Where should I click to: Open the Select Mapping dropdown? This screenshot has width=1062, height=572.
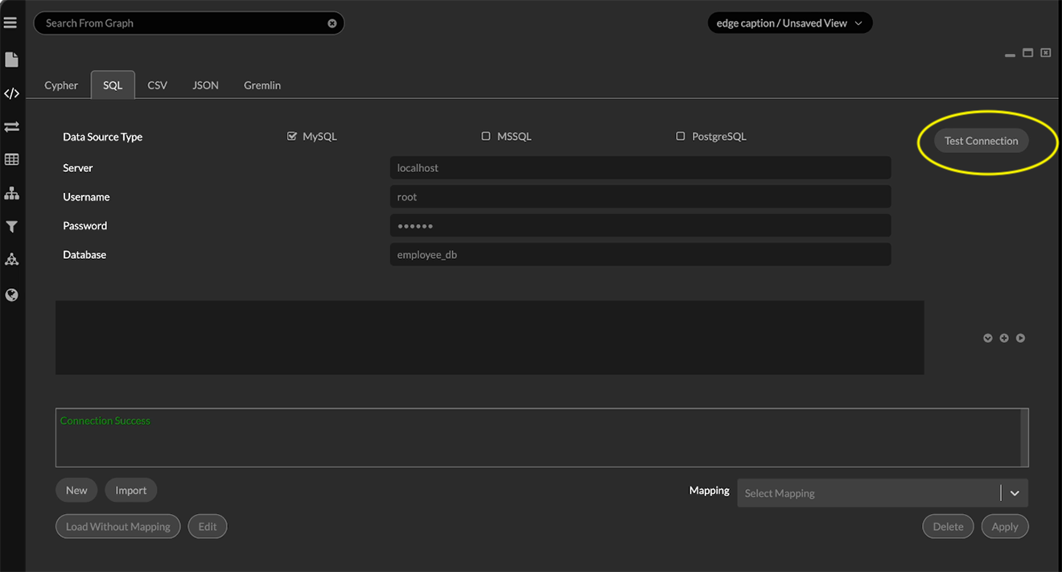[882, 493]
